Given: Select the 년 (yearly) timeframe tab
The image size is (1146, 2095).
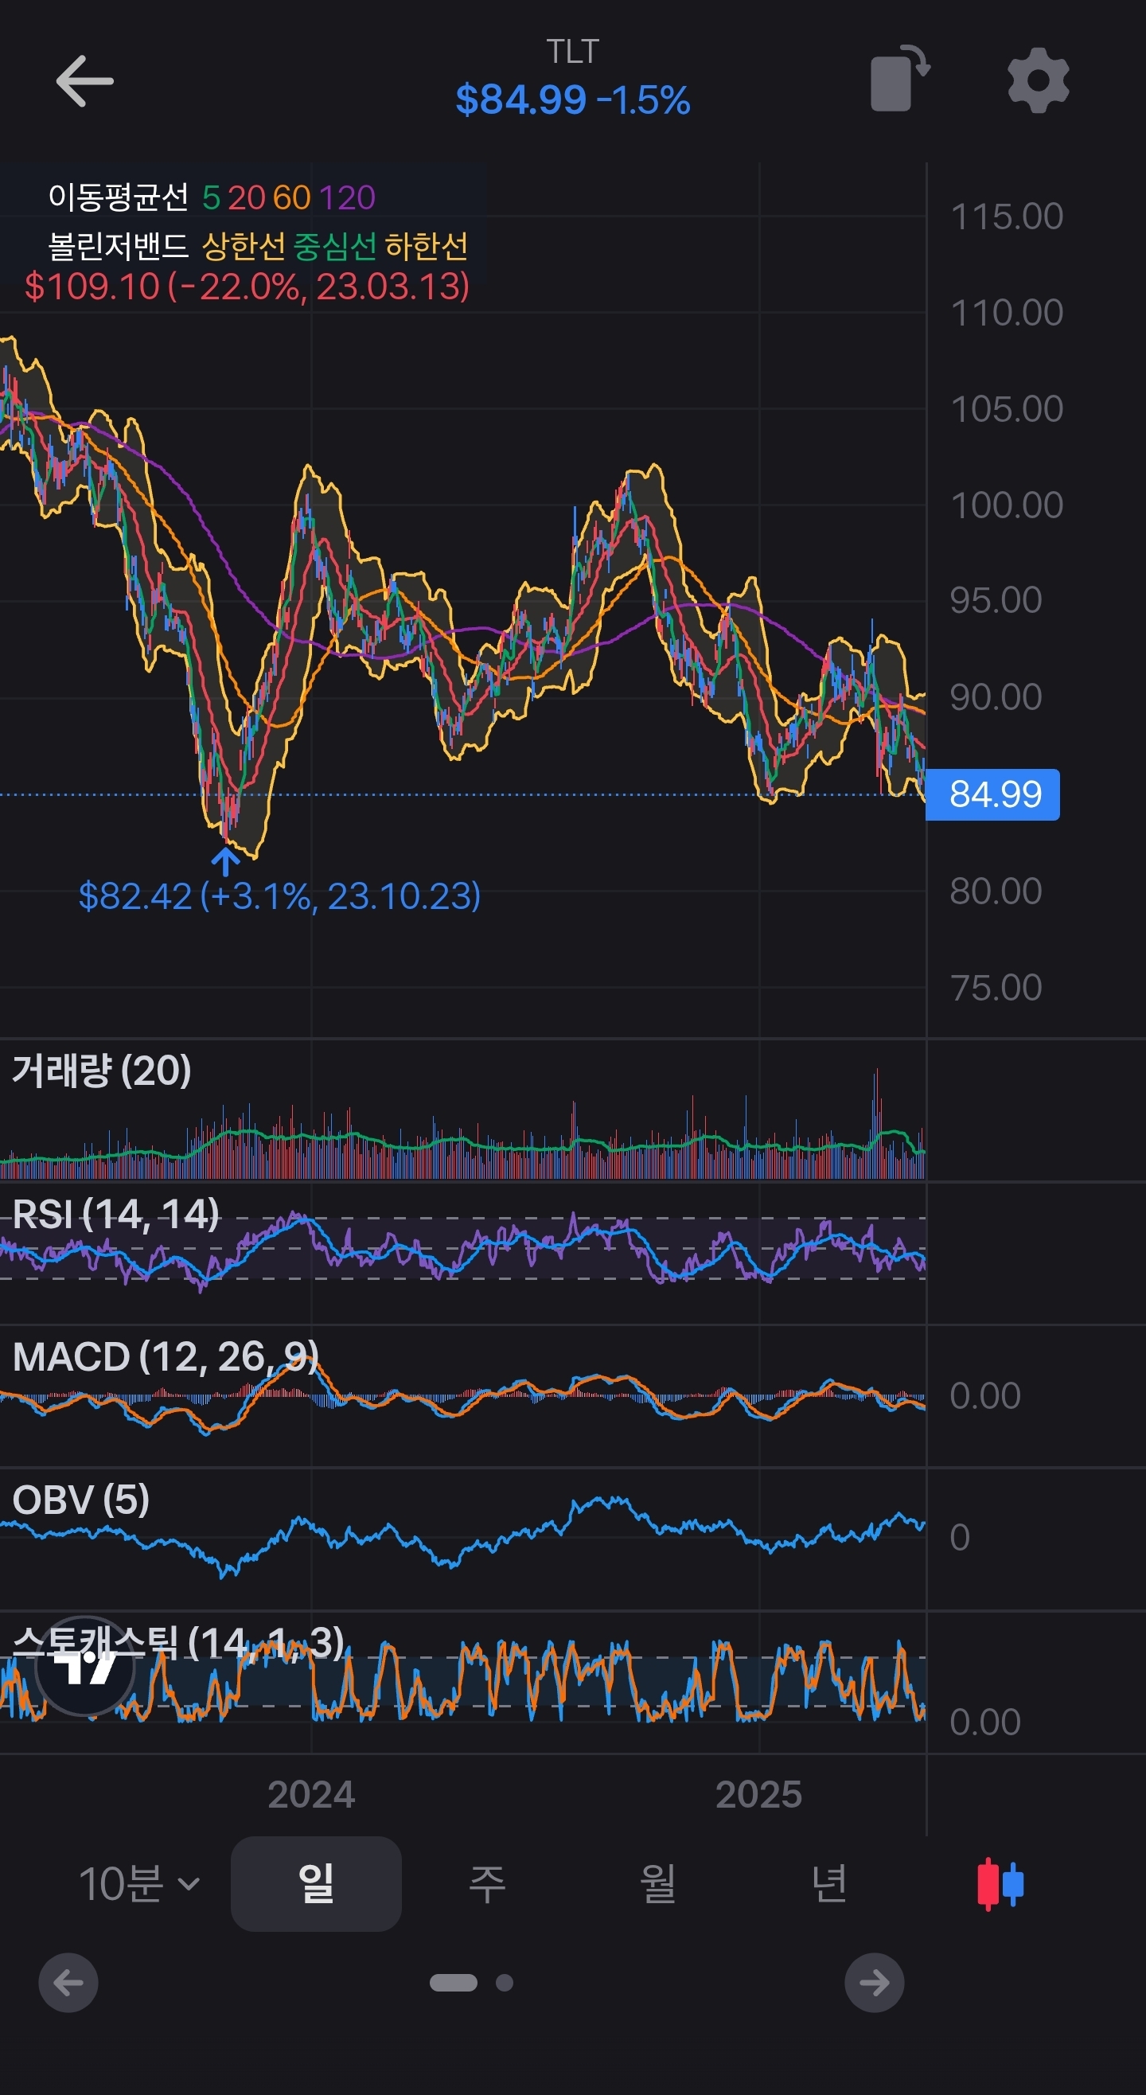Looking at the screenshot, I should (x=829, y=1883).
